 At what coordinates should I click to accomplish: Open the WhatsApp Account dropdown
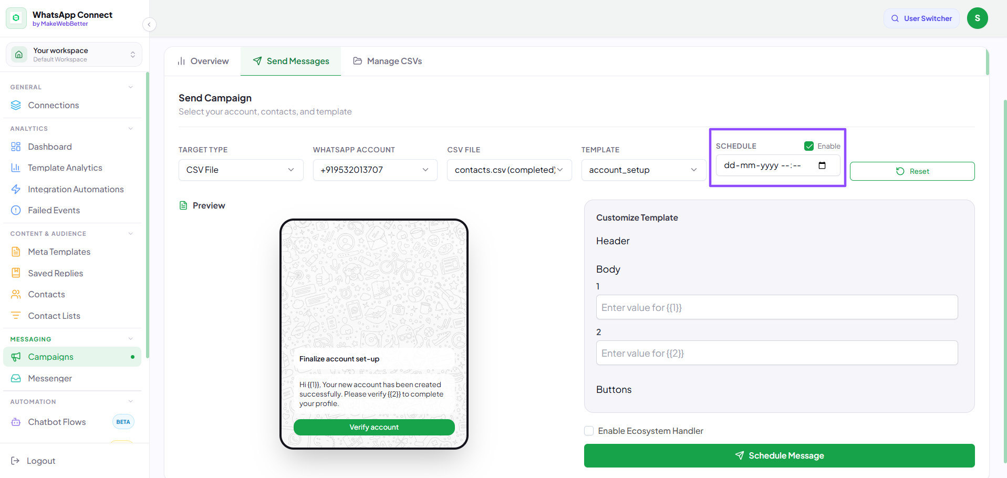pyautogui.click(x=375, y=170)
